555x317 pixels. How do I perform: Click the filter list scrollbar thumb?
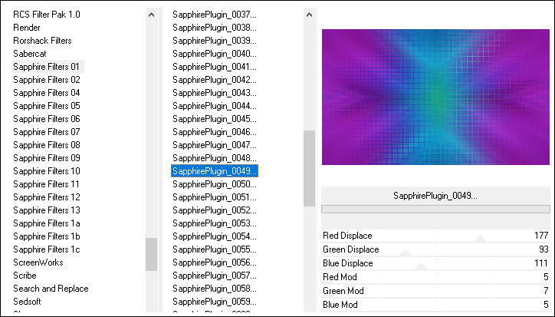tap(310, 168)
